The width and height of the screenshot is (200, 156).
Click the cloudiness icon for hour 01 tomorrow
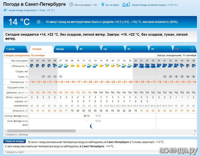165,66
